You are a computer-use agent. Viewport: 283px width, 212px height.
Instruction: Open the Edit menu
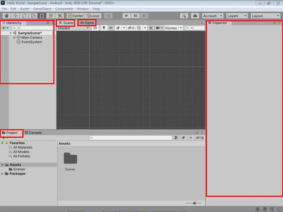[13, 9]
